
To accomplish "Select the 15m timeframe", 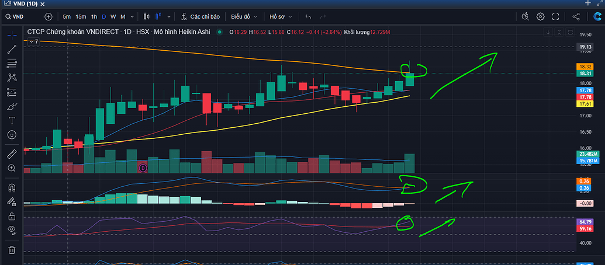I will [x=81, y=16].
